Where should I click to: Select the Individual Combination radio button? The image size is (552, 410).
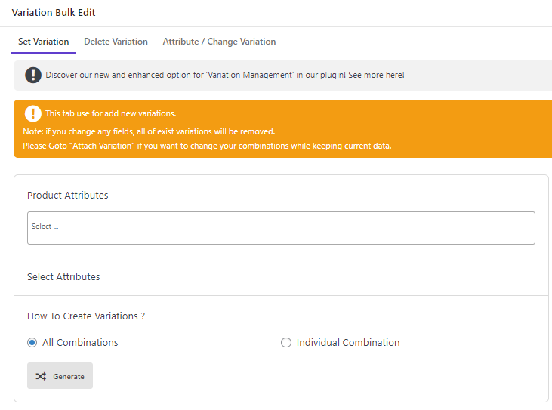pyautogui.click(x=286, y=343)
